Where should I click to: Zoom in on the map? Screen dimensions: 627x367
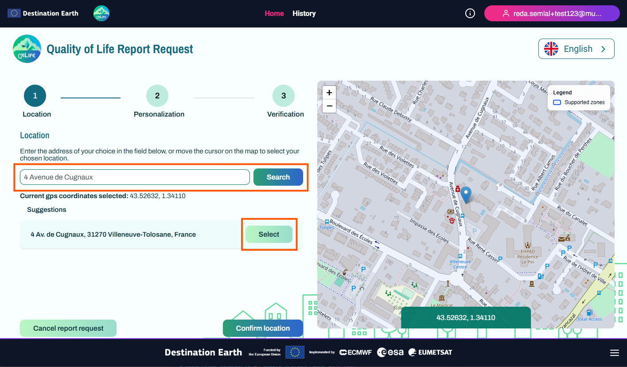[329, 93]
